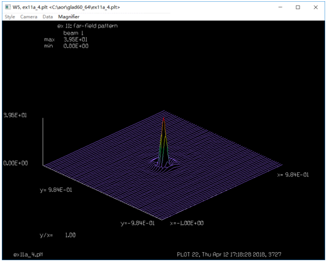
Task: Click the y= 9.84E-01 axis label
Action: (x=56, y=190)
